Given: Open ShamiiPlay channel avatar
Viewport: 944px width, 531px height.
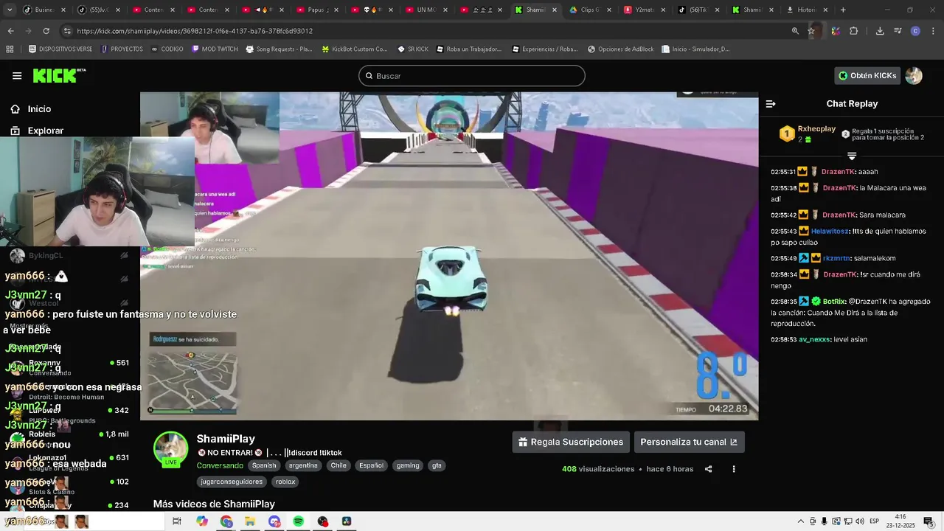Looking at the screenshot, I should [171, 449].
